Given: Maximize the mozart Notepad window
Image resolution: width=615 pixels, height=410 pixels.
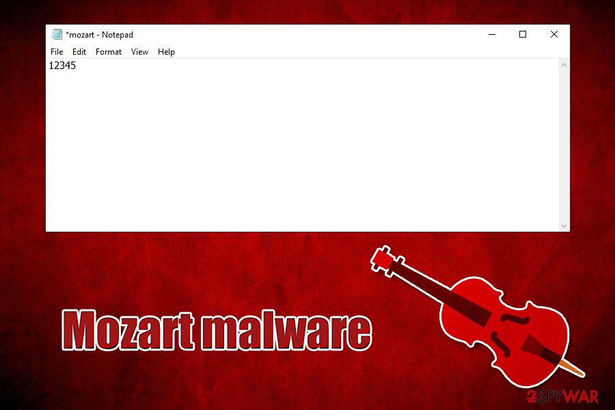Looking at the screenshot, I should (x=523, y=35).
